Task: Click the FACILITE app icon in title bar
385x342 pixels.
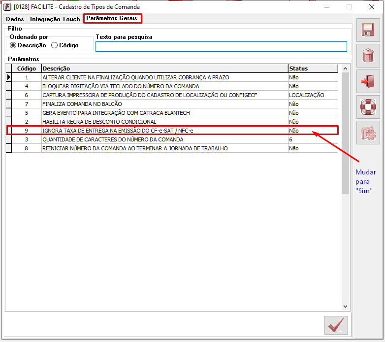Action: (x=7, y=7)
